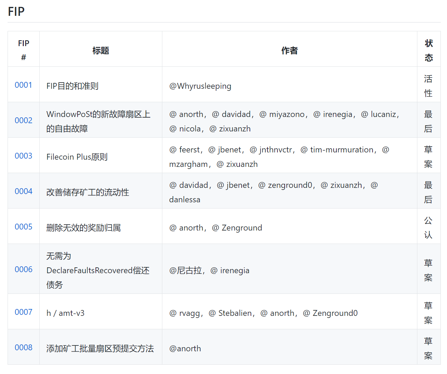Open FIP 0006 link

[23, 269]
